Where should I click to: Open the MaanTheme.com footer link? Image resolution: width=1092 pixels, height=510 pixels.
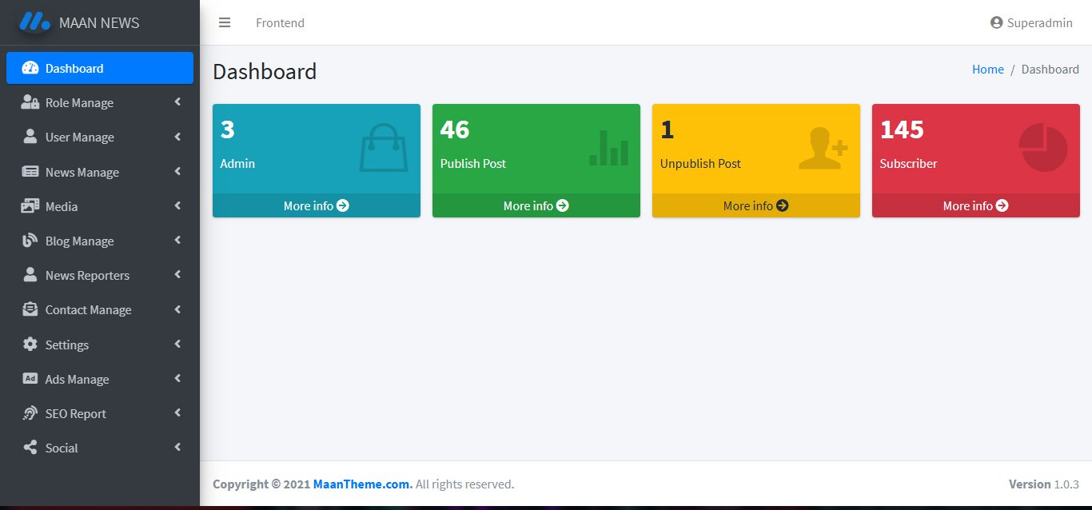(363, 484)
